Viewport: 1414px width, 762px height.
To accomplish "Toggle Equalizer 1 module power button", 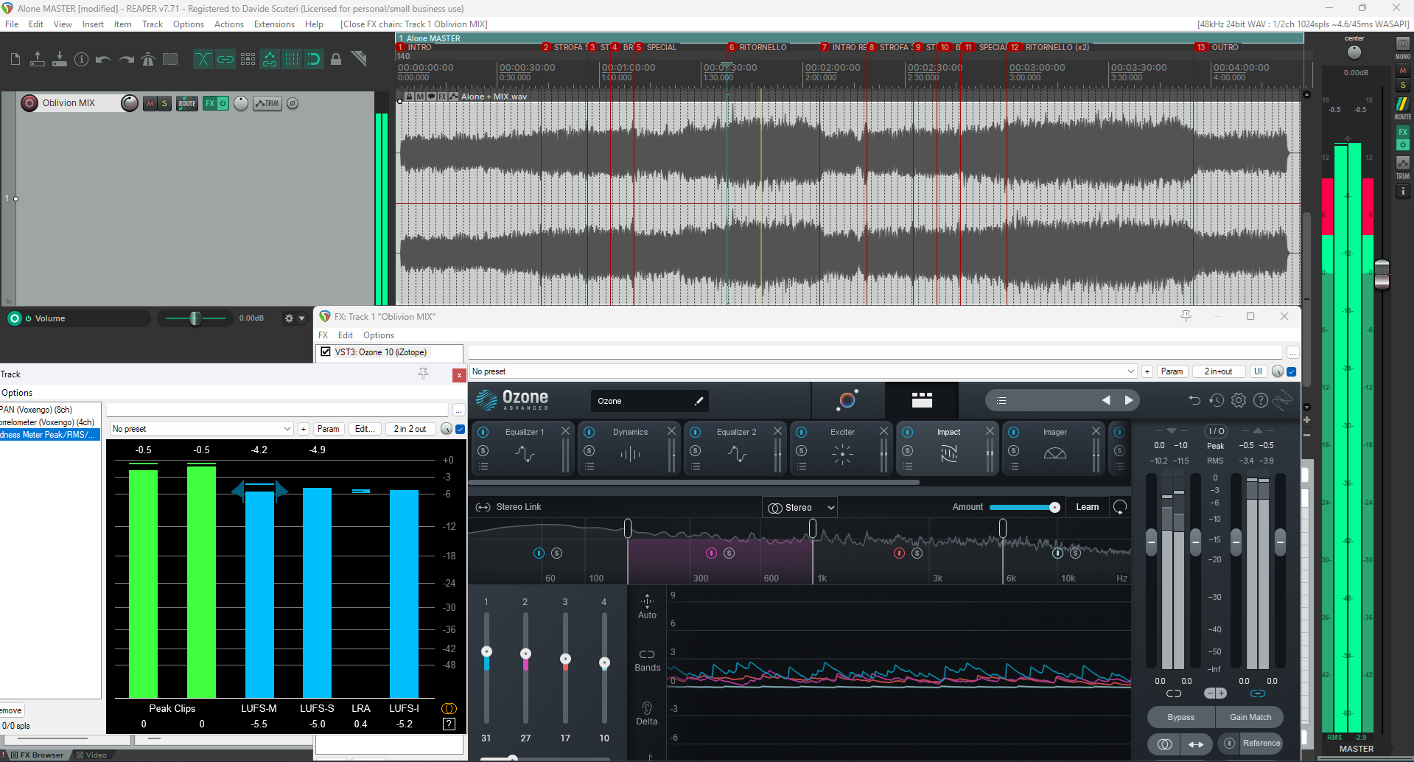I will (483, 432).
